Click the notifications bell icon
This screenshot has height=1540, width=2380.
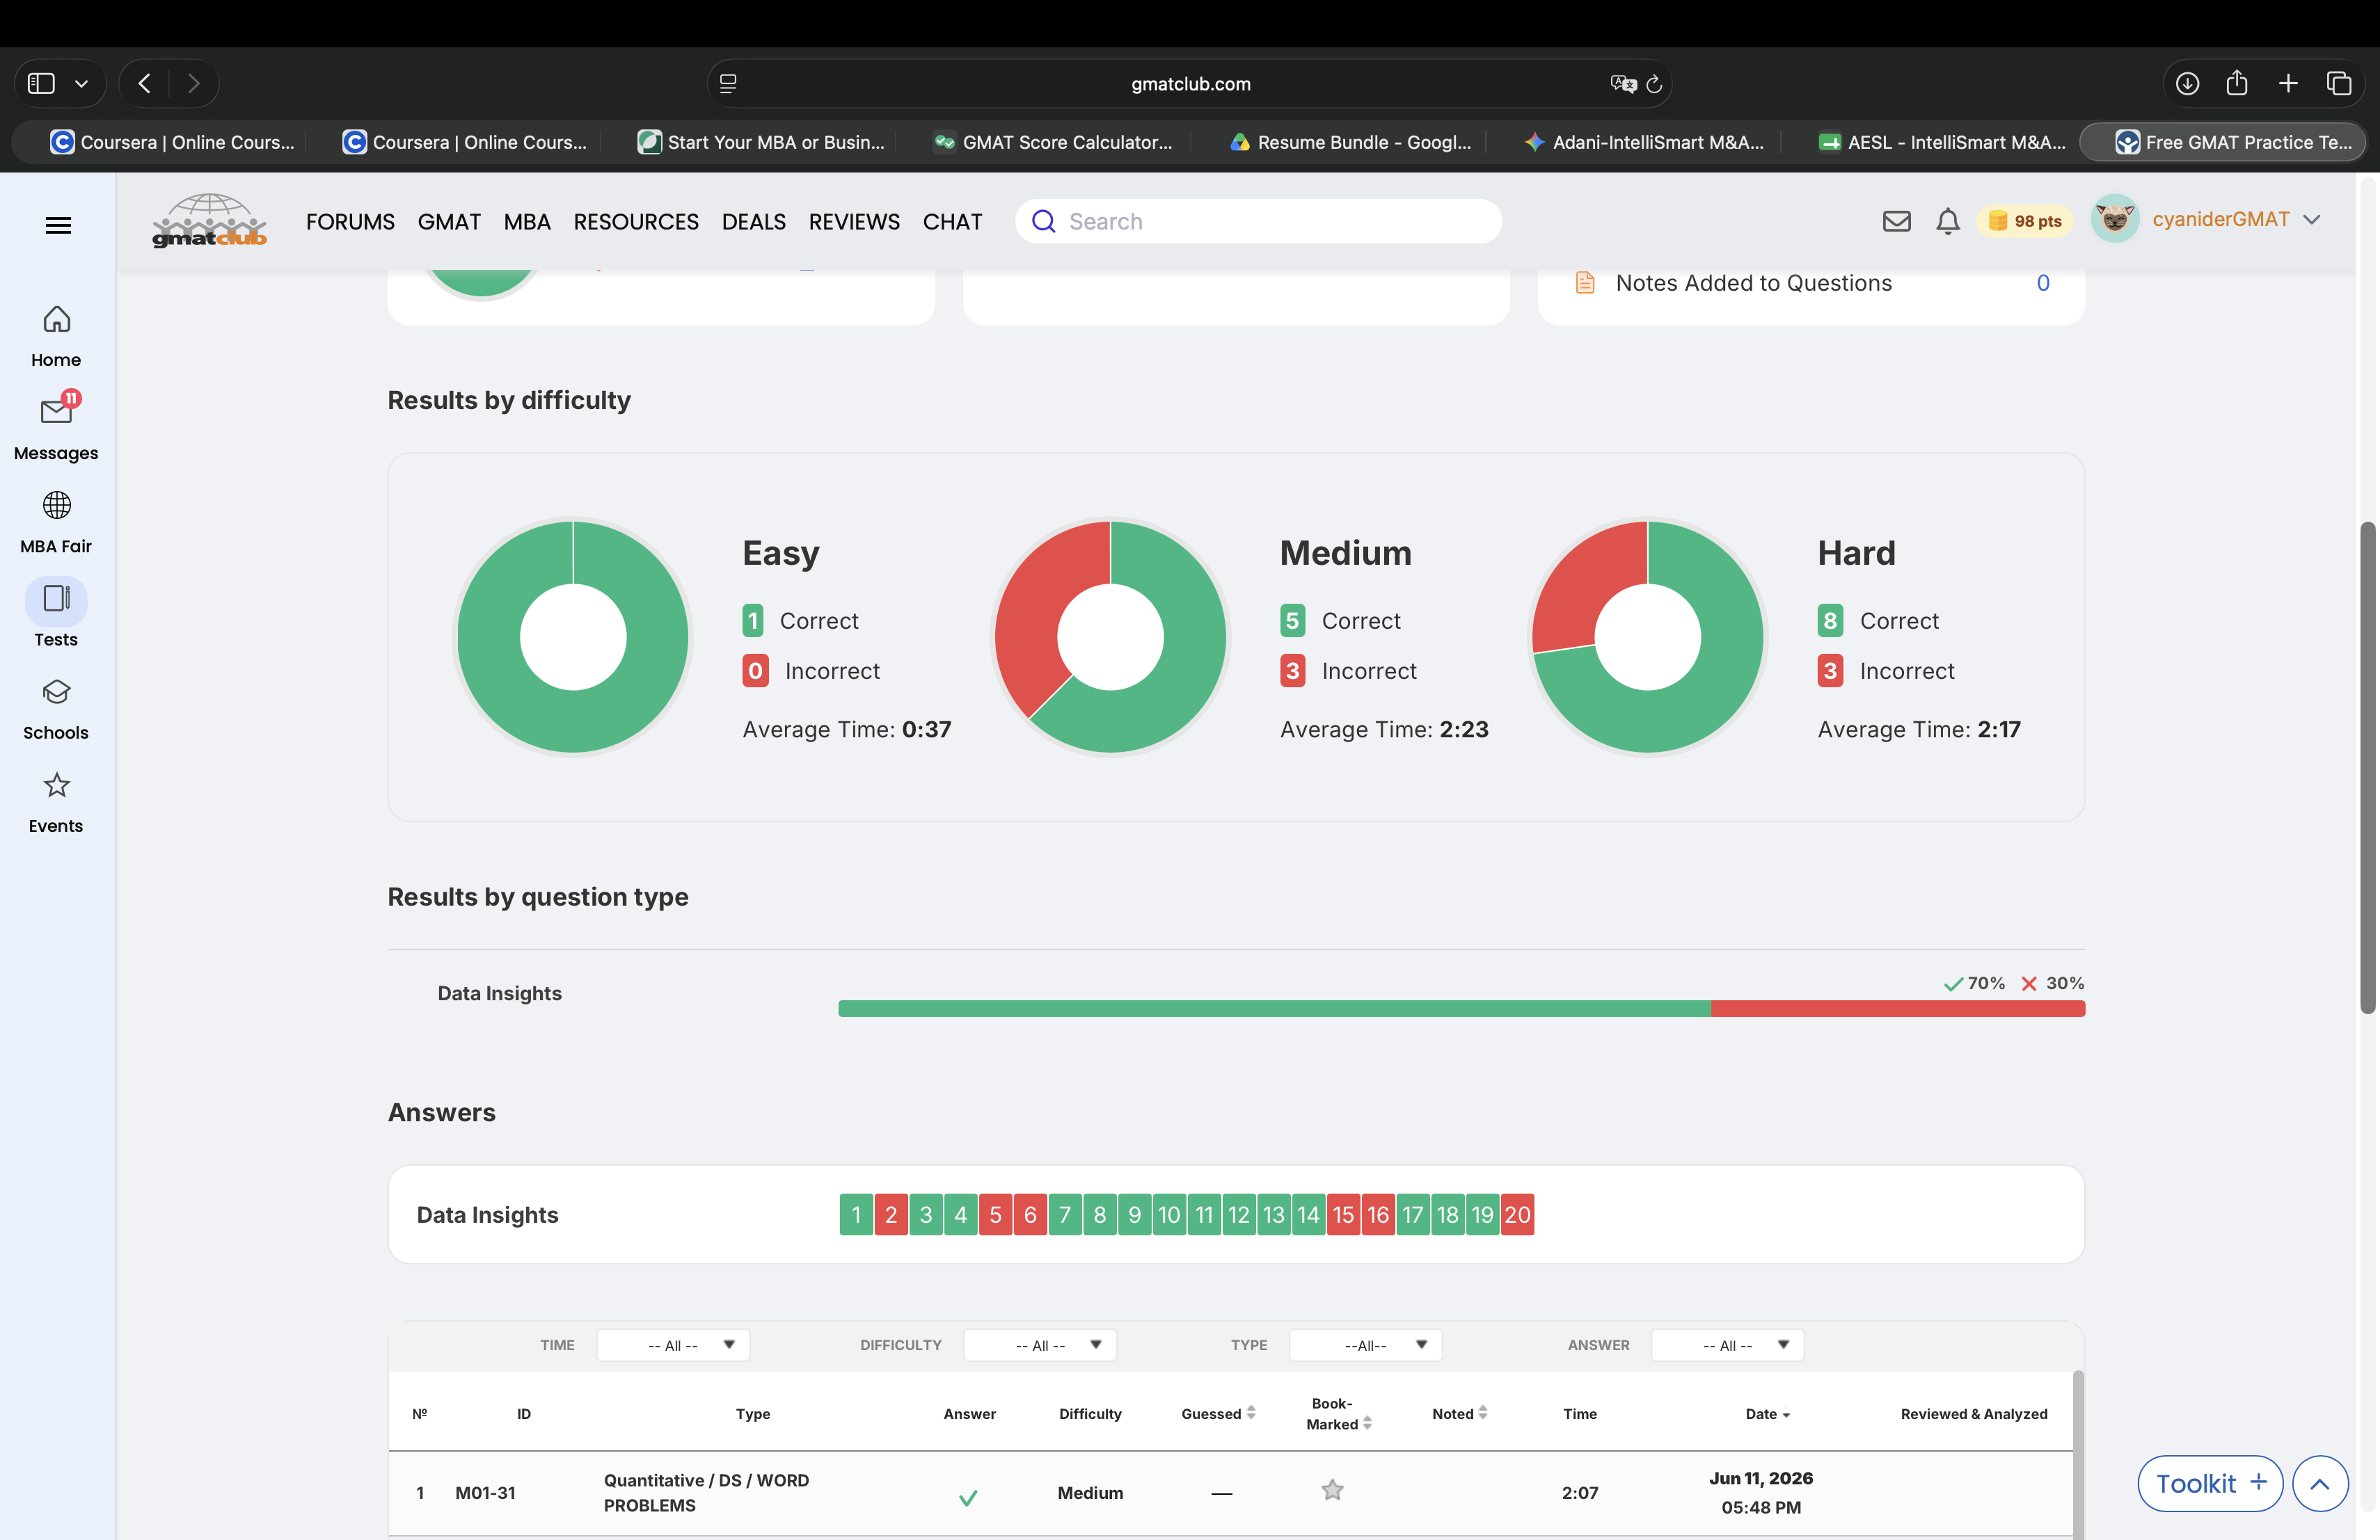1947,221
